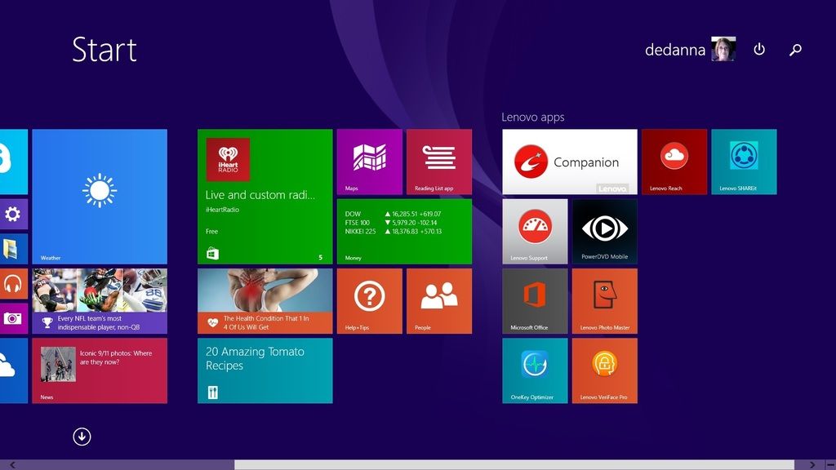Image resolution: width=836 pixels, height=470 pixels.
Task: Launch OneKey Optimizer tile
Action: tap(535, 370)
